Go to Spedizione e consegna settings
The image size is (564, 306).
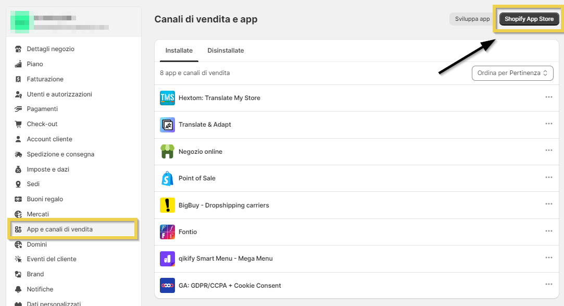(x=60, y=154)
